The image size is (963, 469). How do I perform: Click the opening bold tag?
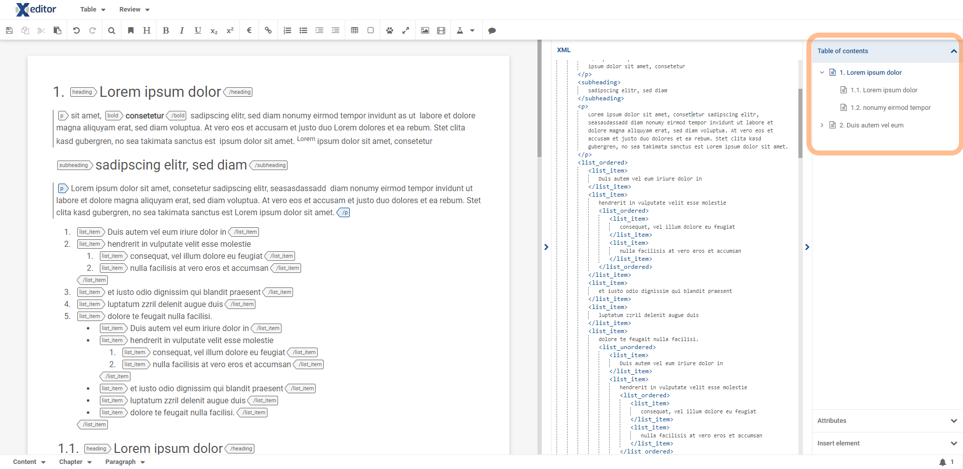pos(114,116)
